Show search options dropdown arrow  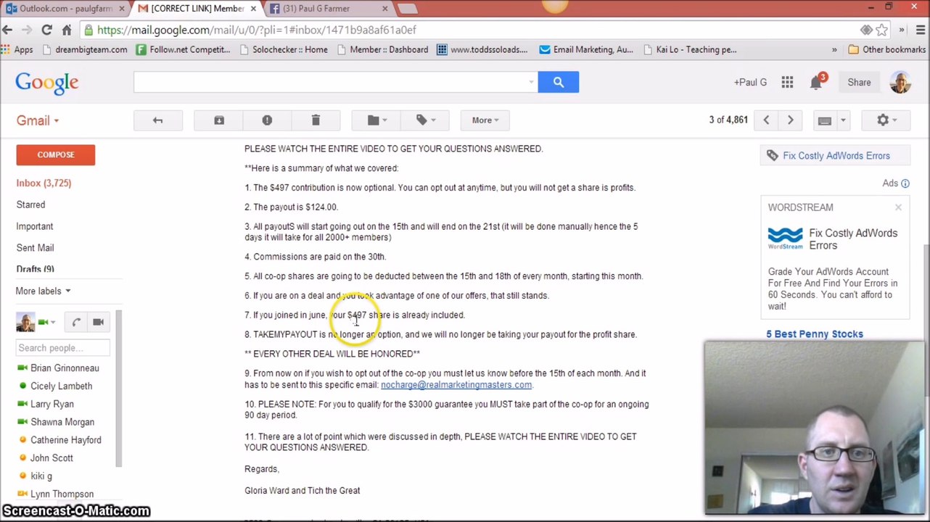[x=532, y=83]
